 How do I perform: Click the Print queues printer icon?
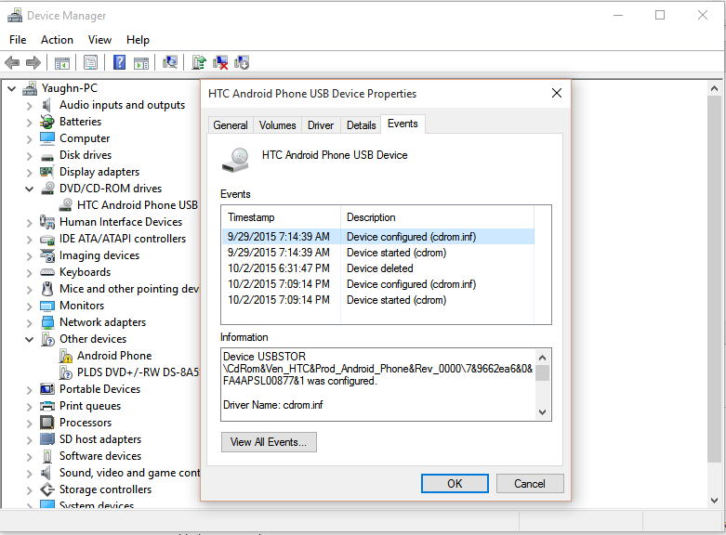47,406
